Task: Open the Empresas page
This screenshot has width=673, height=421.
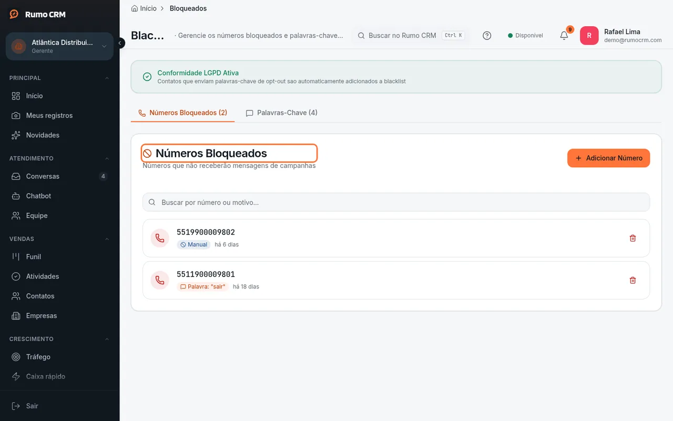Action: (x=59, y=316)
